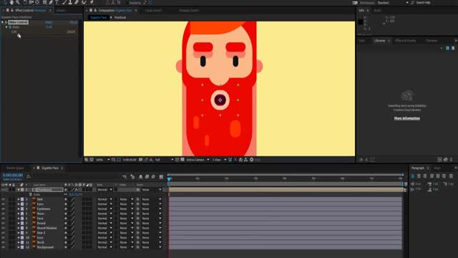Image resolution: width=458 pixels, height=258 pixels.
Task: Click the current time indicator playhead
Action: click(169, 178)
